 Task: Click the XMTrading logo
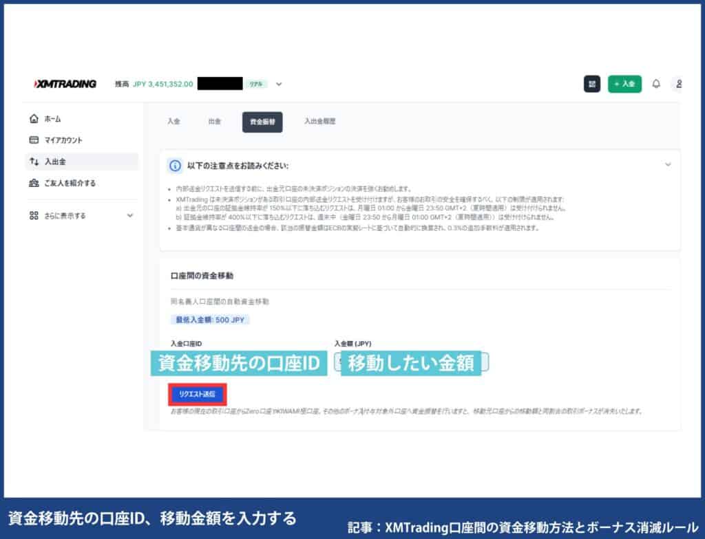coord(65,84)
